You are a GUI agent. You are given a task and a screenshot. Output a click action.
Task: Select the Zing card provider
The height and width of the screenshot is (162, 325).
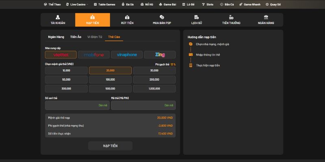[160, 55]
